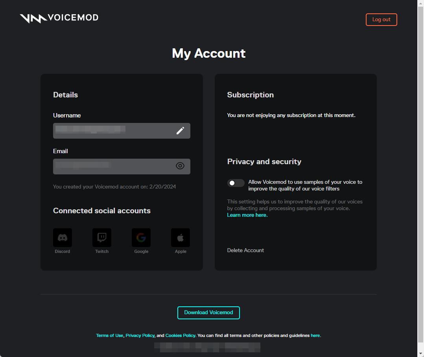The image size is (424, 357).
Task: Open the Learn more here link
Action: point(247,215)
